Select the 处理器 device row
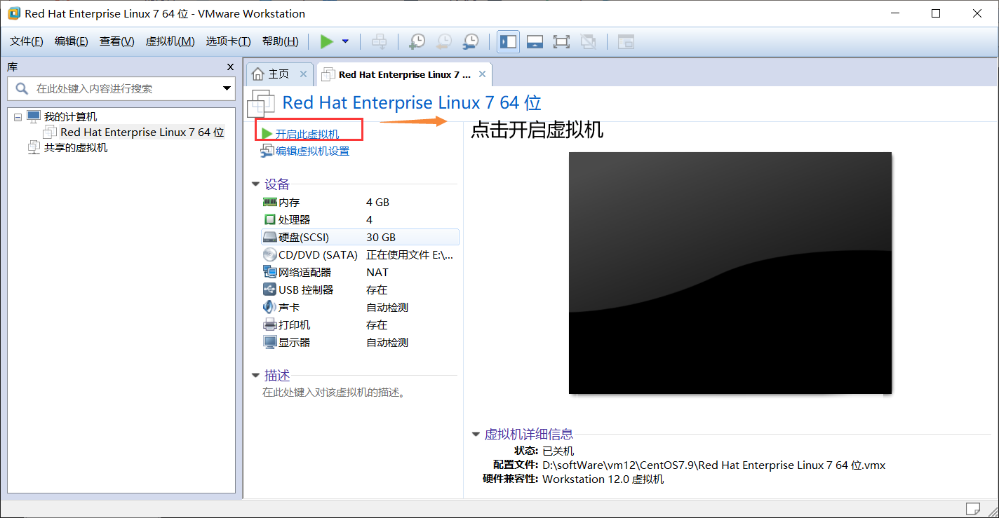999x518 pixels. tap(359, 219)
